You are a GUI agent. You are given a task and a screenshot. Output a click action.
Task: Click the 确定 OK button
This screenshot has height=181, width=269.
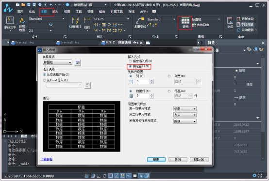point(156,160)
